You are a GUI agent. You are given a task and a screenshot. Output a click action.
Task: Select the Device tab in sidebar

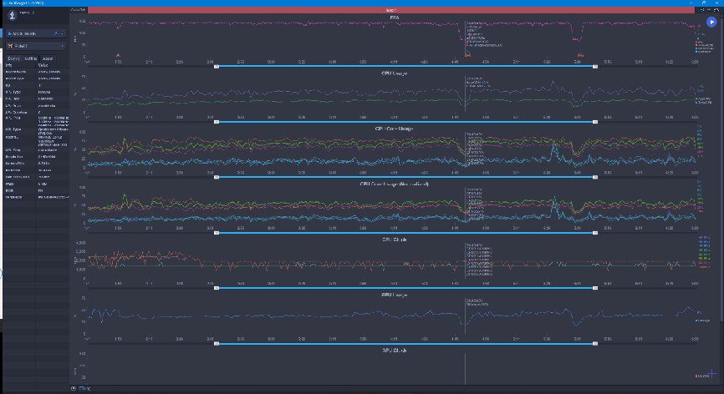[x=14, y=58]
